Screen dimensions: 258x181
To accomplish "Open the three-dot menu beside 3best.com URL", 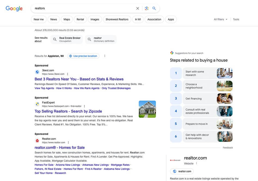I will (68, 74).
